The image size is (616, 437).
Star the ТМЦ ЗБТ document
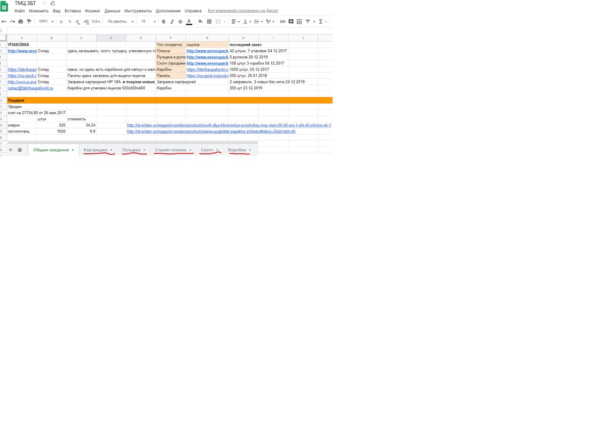[44, 4]
